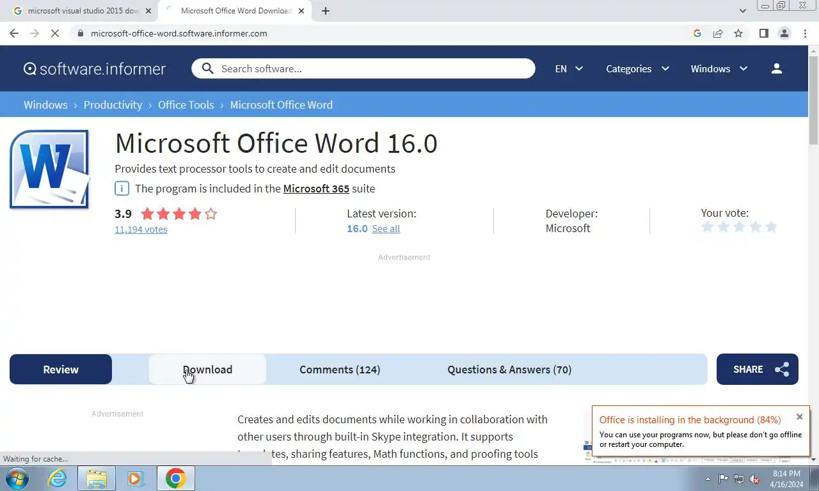The width and height of the screenshot is (819, 491).
Task: Go to Productivity breadcrumb link
Action: click(x=113, y=105)
